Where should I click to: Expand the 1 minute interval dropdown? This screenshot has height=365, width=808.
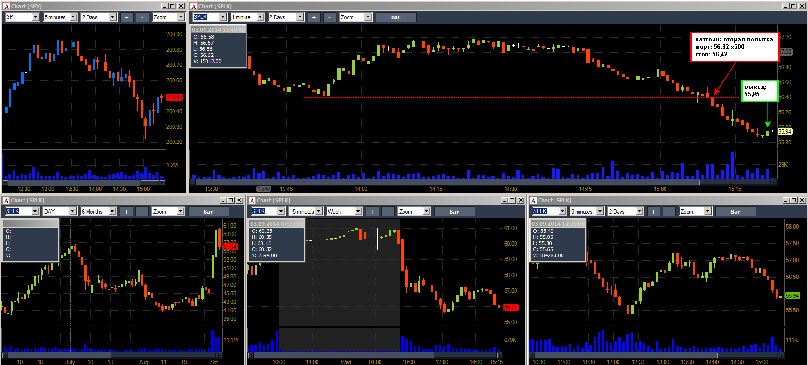[x=260, y=17]
